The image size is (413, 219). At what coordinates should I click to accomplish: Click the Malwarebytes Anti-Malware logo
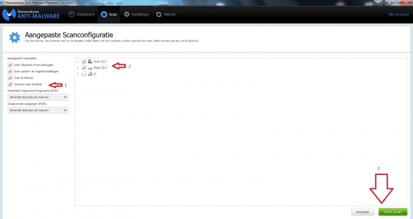coord(31,15)
